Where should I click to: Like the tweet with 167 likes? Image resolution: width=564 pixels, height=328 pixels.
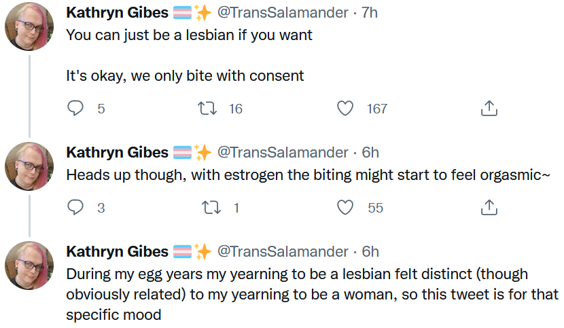pos(345,108)
